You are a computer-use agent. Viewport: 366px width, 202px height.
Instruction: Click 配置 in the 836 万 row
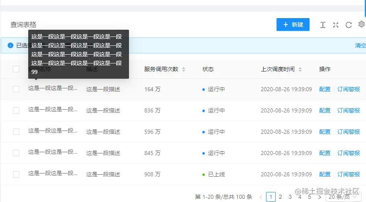tap(325, 110)
